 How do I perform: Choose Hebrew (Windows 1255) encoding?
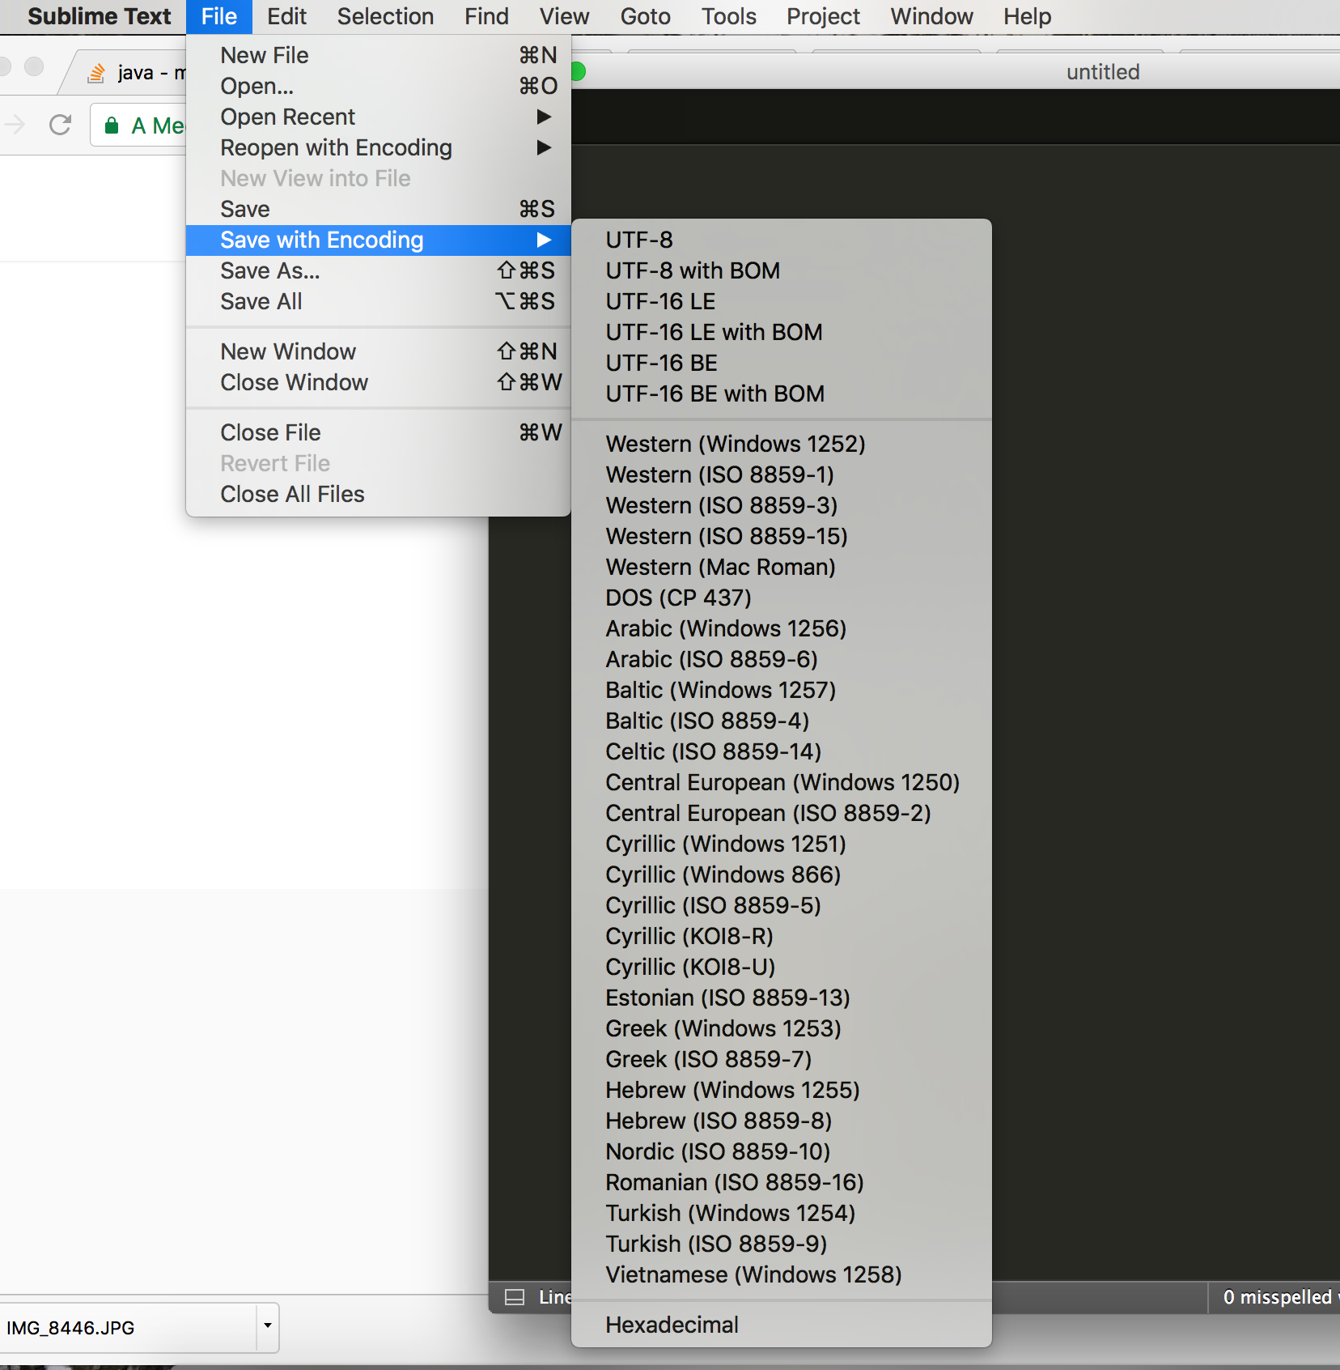pyautogui.click(x=782, y=1090)
